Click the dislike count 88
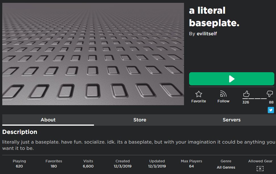The image size is (276, 174). tap(271, 102)
